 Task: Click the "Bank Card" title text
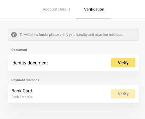[22, 91]
